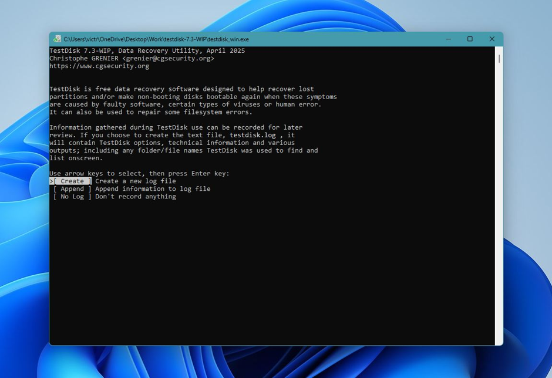This screenshot has width=552, height=378.
Task: Close the TestDisk console window
Action: pyautogui.click(x=492, y=39)
